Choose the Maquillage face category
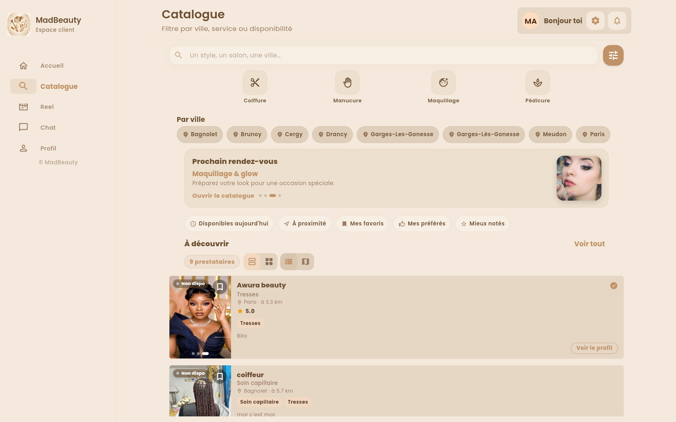 pyautogui.click(x=444, y=82)
